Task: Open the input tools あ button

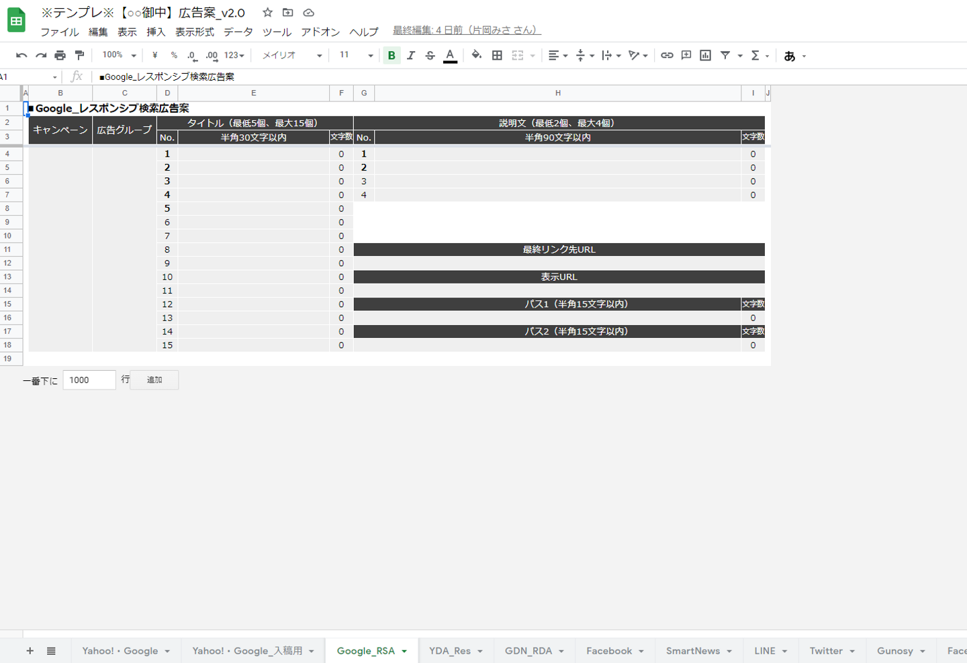Action: 790,56
